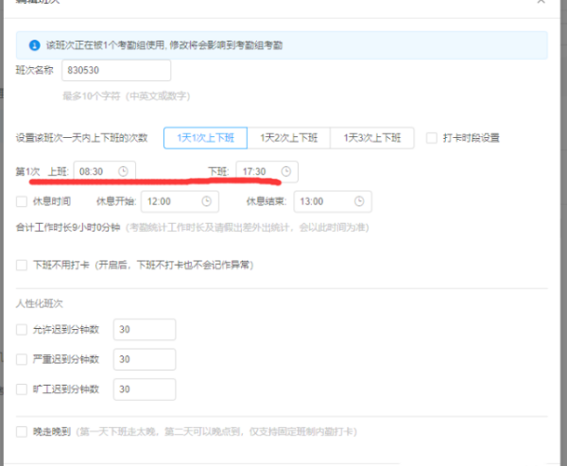Viewport: 567px width, 466px height.
Task: Enable 严重迟到分钟数 checkbox
Action: [22, 359]
